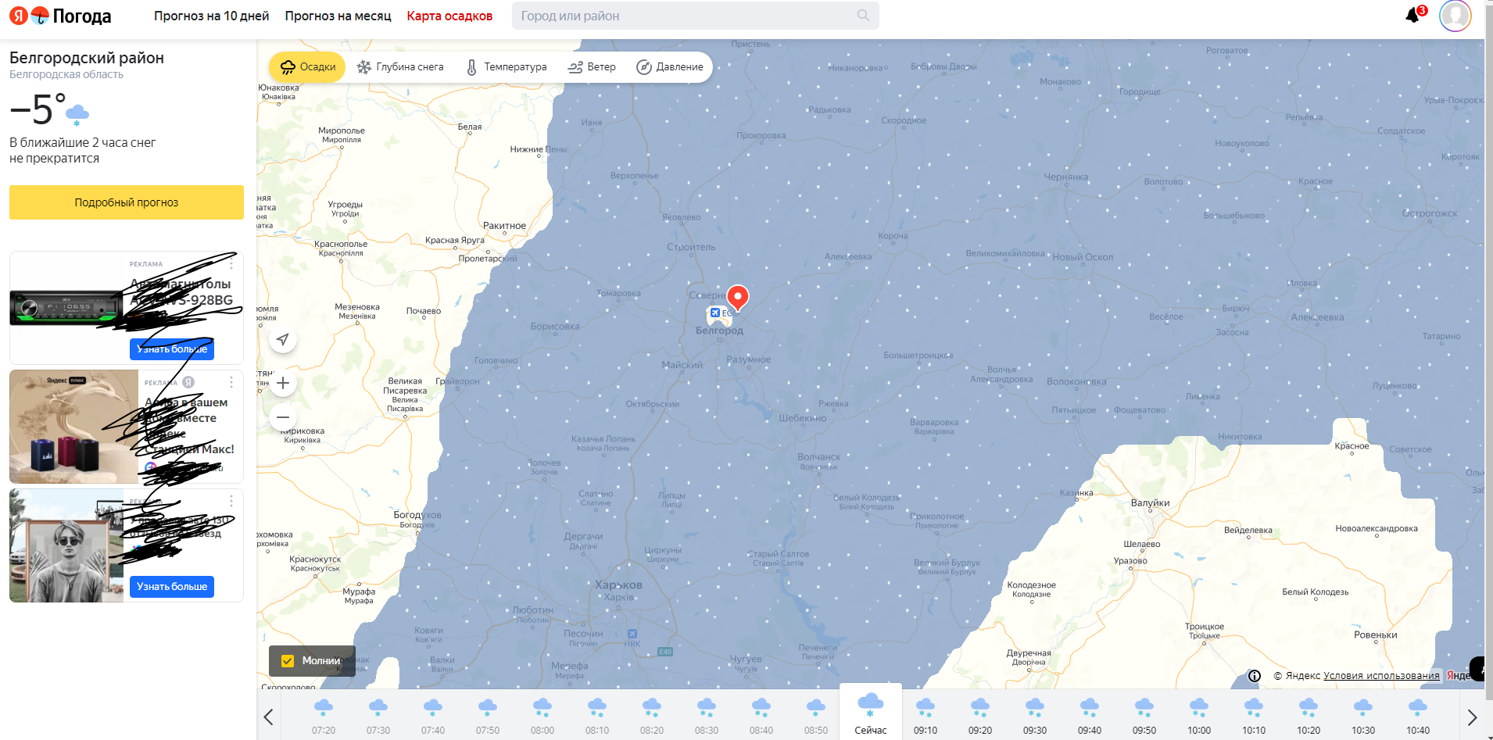Open Прогноз на 10 дней
Viewport: 1493px width, 740px height.
pyautogui.click(x=211, y=16)
